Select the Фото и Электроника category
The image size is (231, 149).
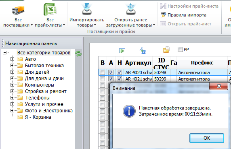tap(49, 111)
